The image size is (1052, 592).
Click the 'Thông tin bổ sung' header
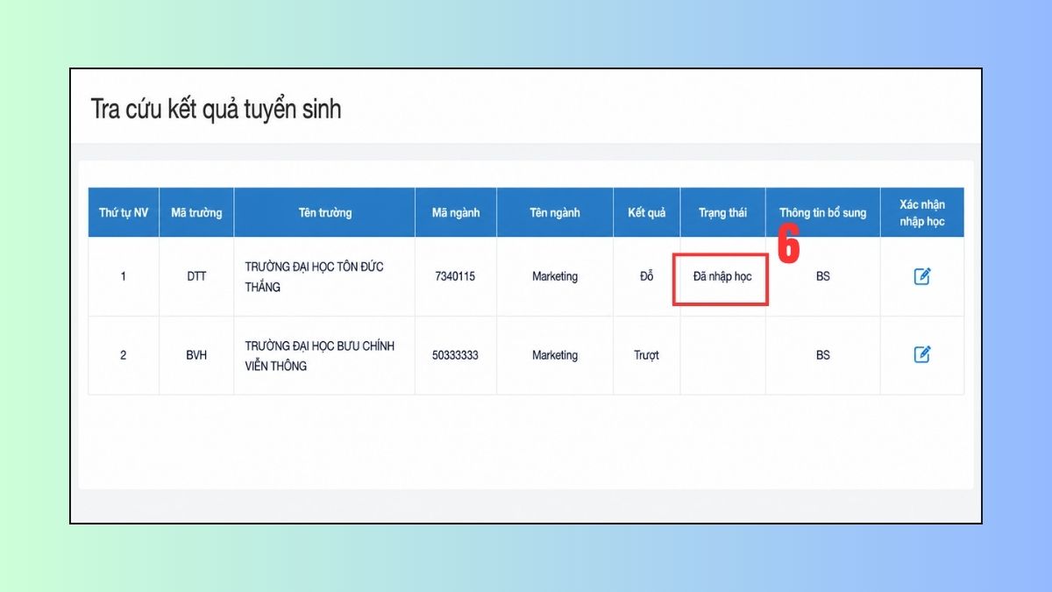(823, 212)
